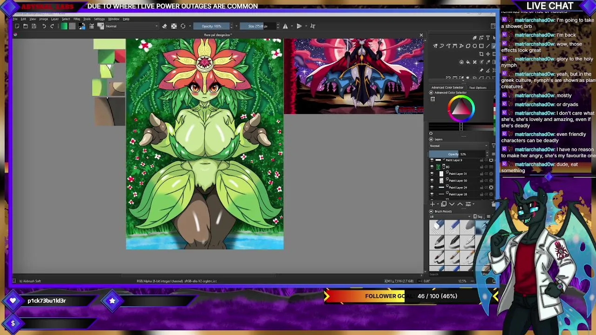Select the Rectangle tool

point(481,46)
